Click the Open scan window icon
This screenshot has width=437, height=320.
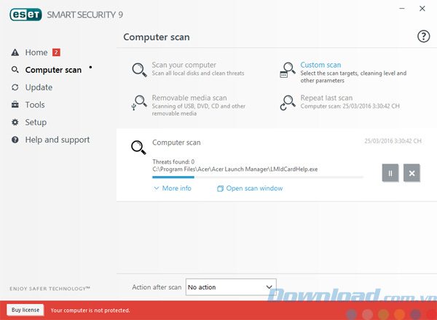220,188
